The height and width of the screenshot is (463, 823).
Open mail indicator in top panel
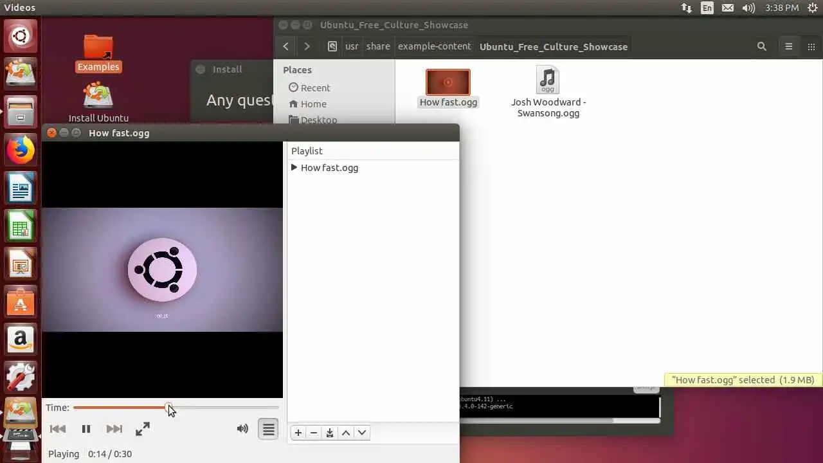[728, 8]
